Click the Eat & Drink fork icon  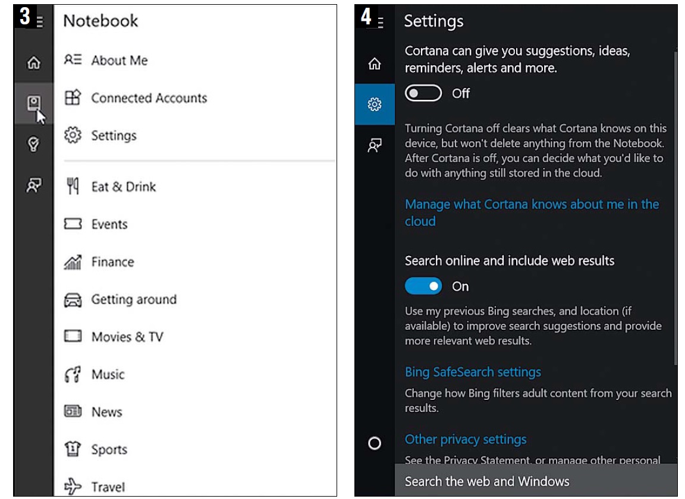pos(73,187)
